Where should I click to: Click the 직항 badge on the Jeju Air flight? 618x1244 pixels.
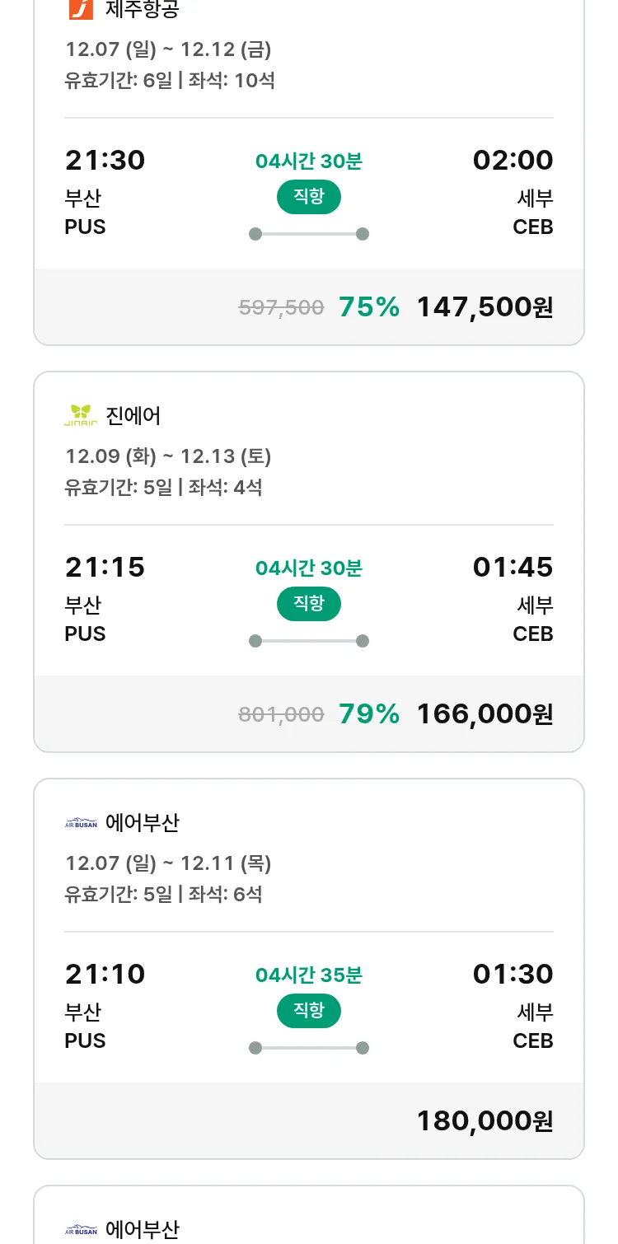(x=309, y=197)
